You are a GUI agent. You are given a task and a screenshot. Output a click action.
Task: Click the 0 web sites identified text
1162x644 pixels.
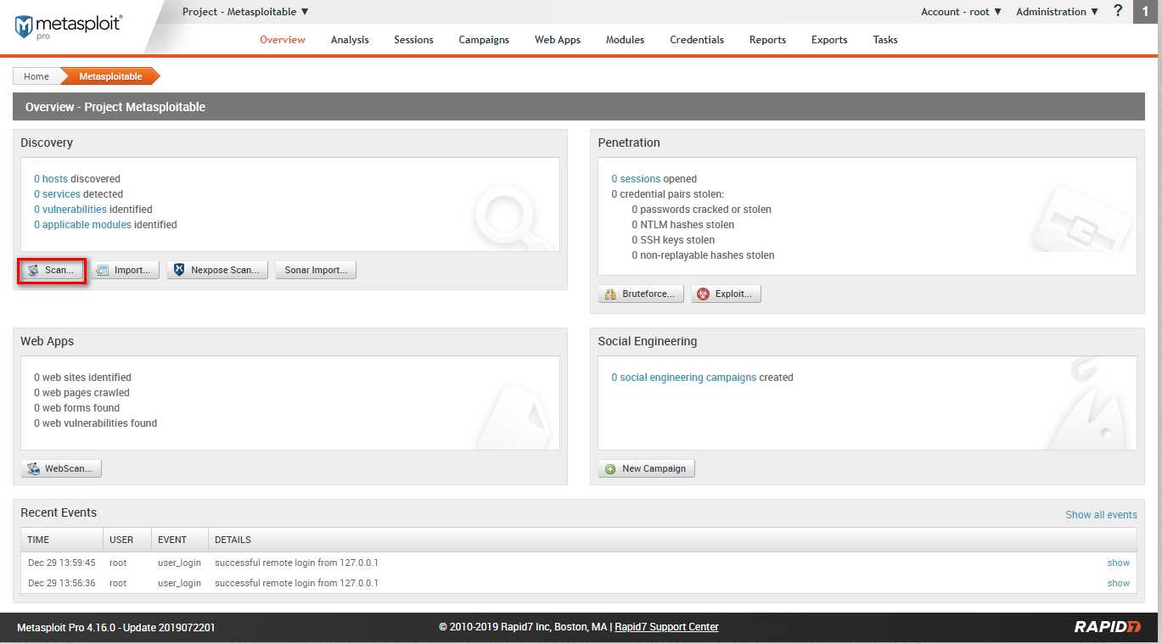click(82, 378)
